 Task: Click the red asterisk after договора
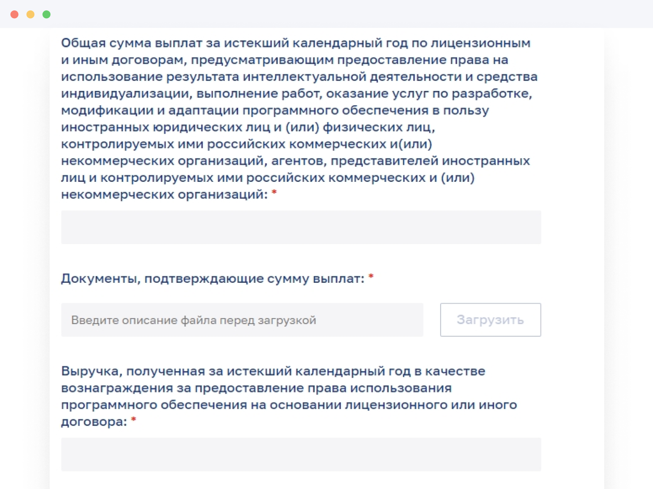[x=134, y=419]
